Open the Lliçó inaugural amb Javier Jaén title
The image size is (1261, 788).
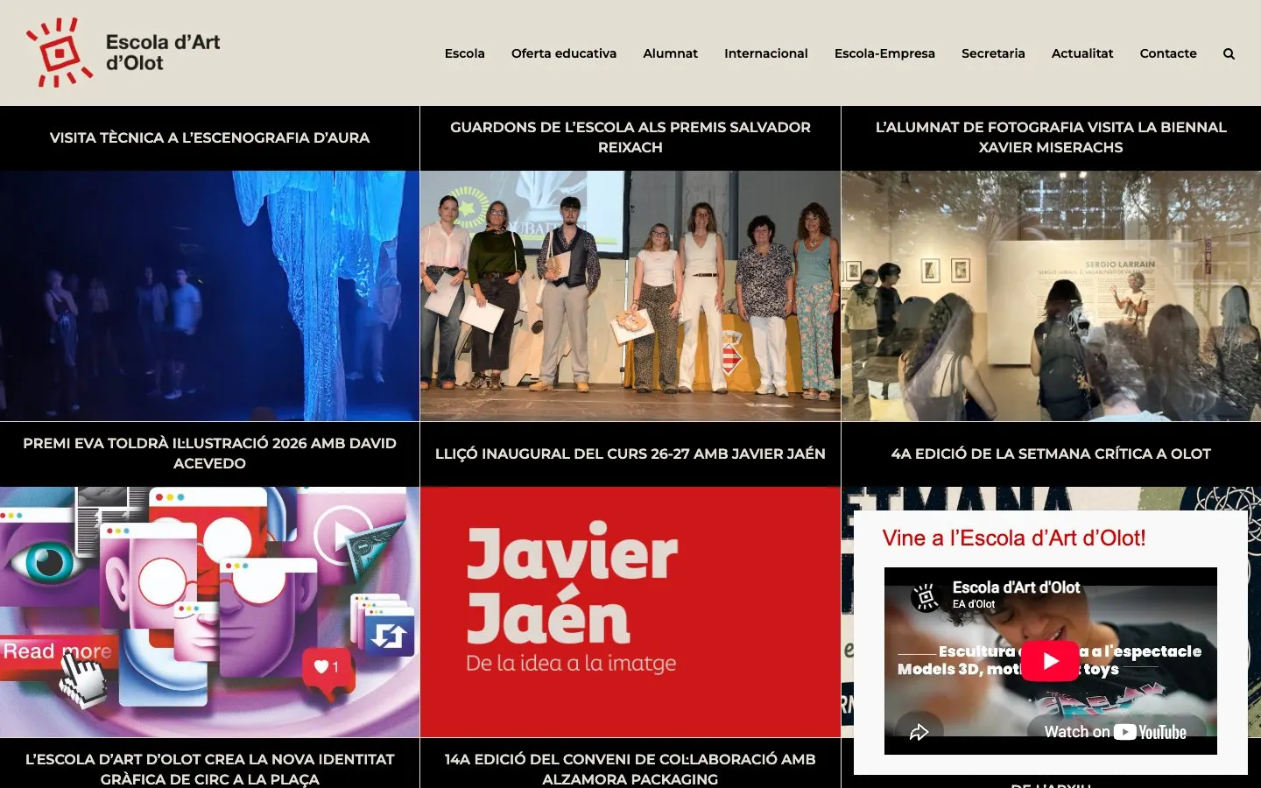630,454
